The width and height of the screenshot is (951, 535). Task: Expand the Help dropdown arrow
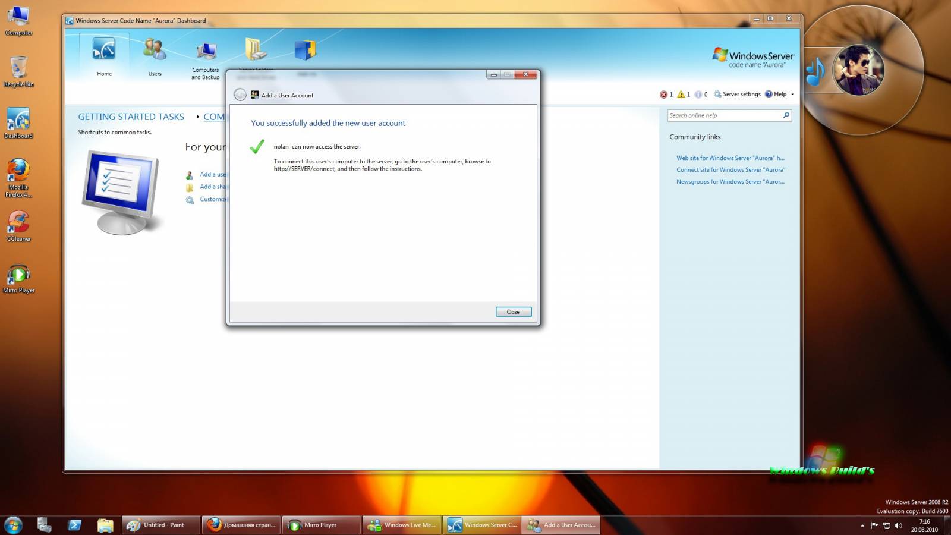[x=792, y=95]
